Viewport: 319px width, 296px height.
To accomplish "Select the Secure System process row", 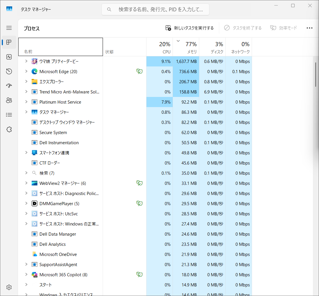I will pos(135,133).
